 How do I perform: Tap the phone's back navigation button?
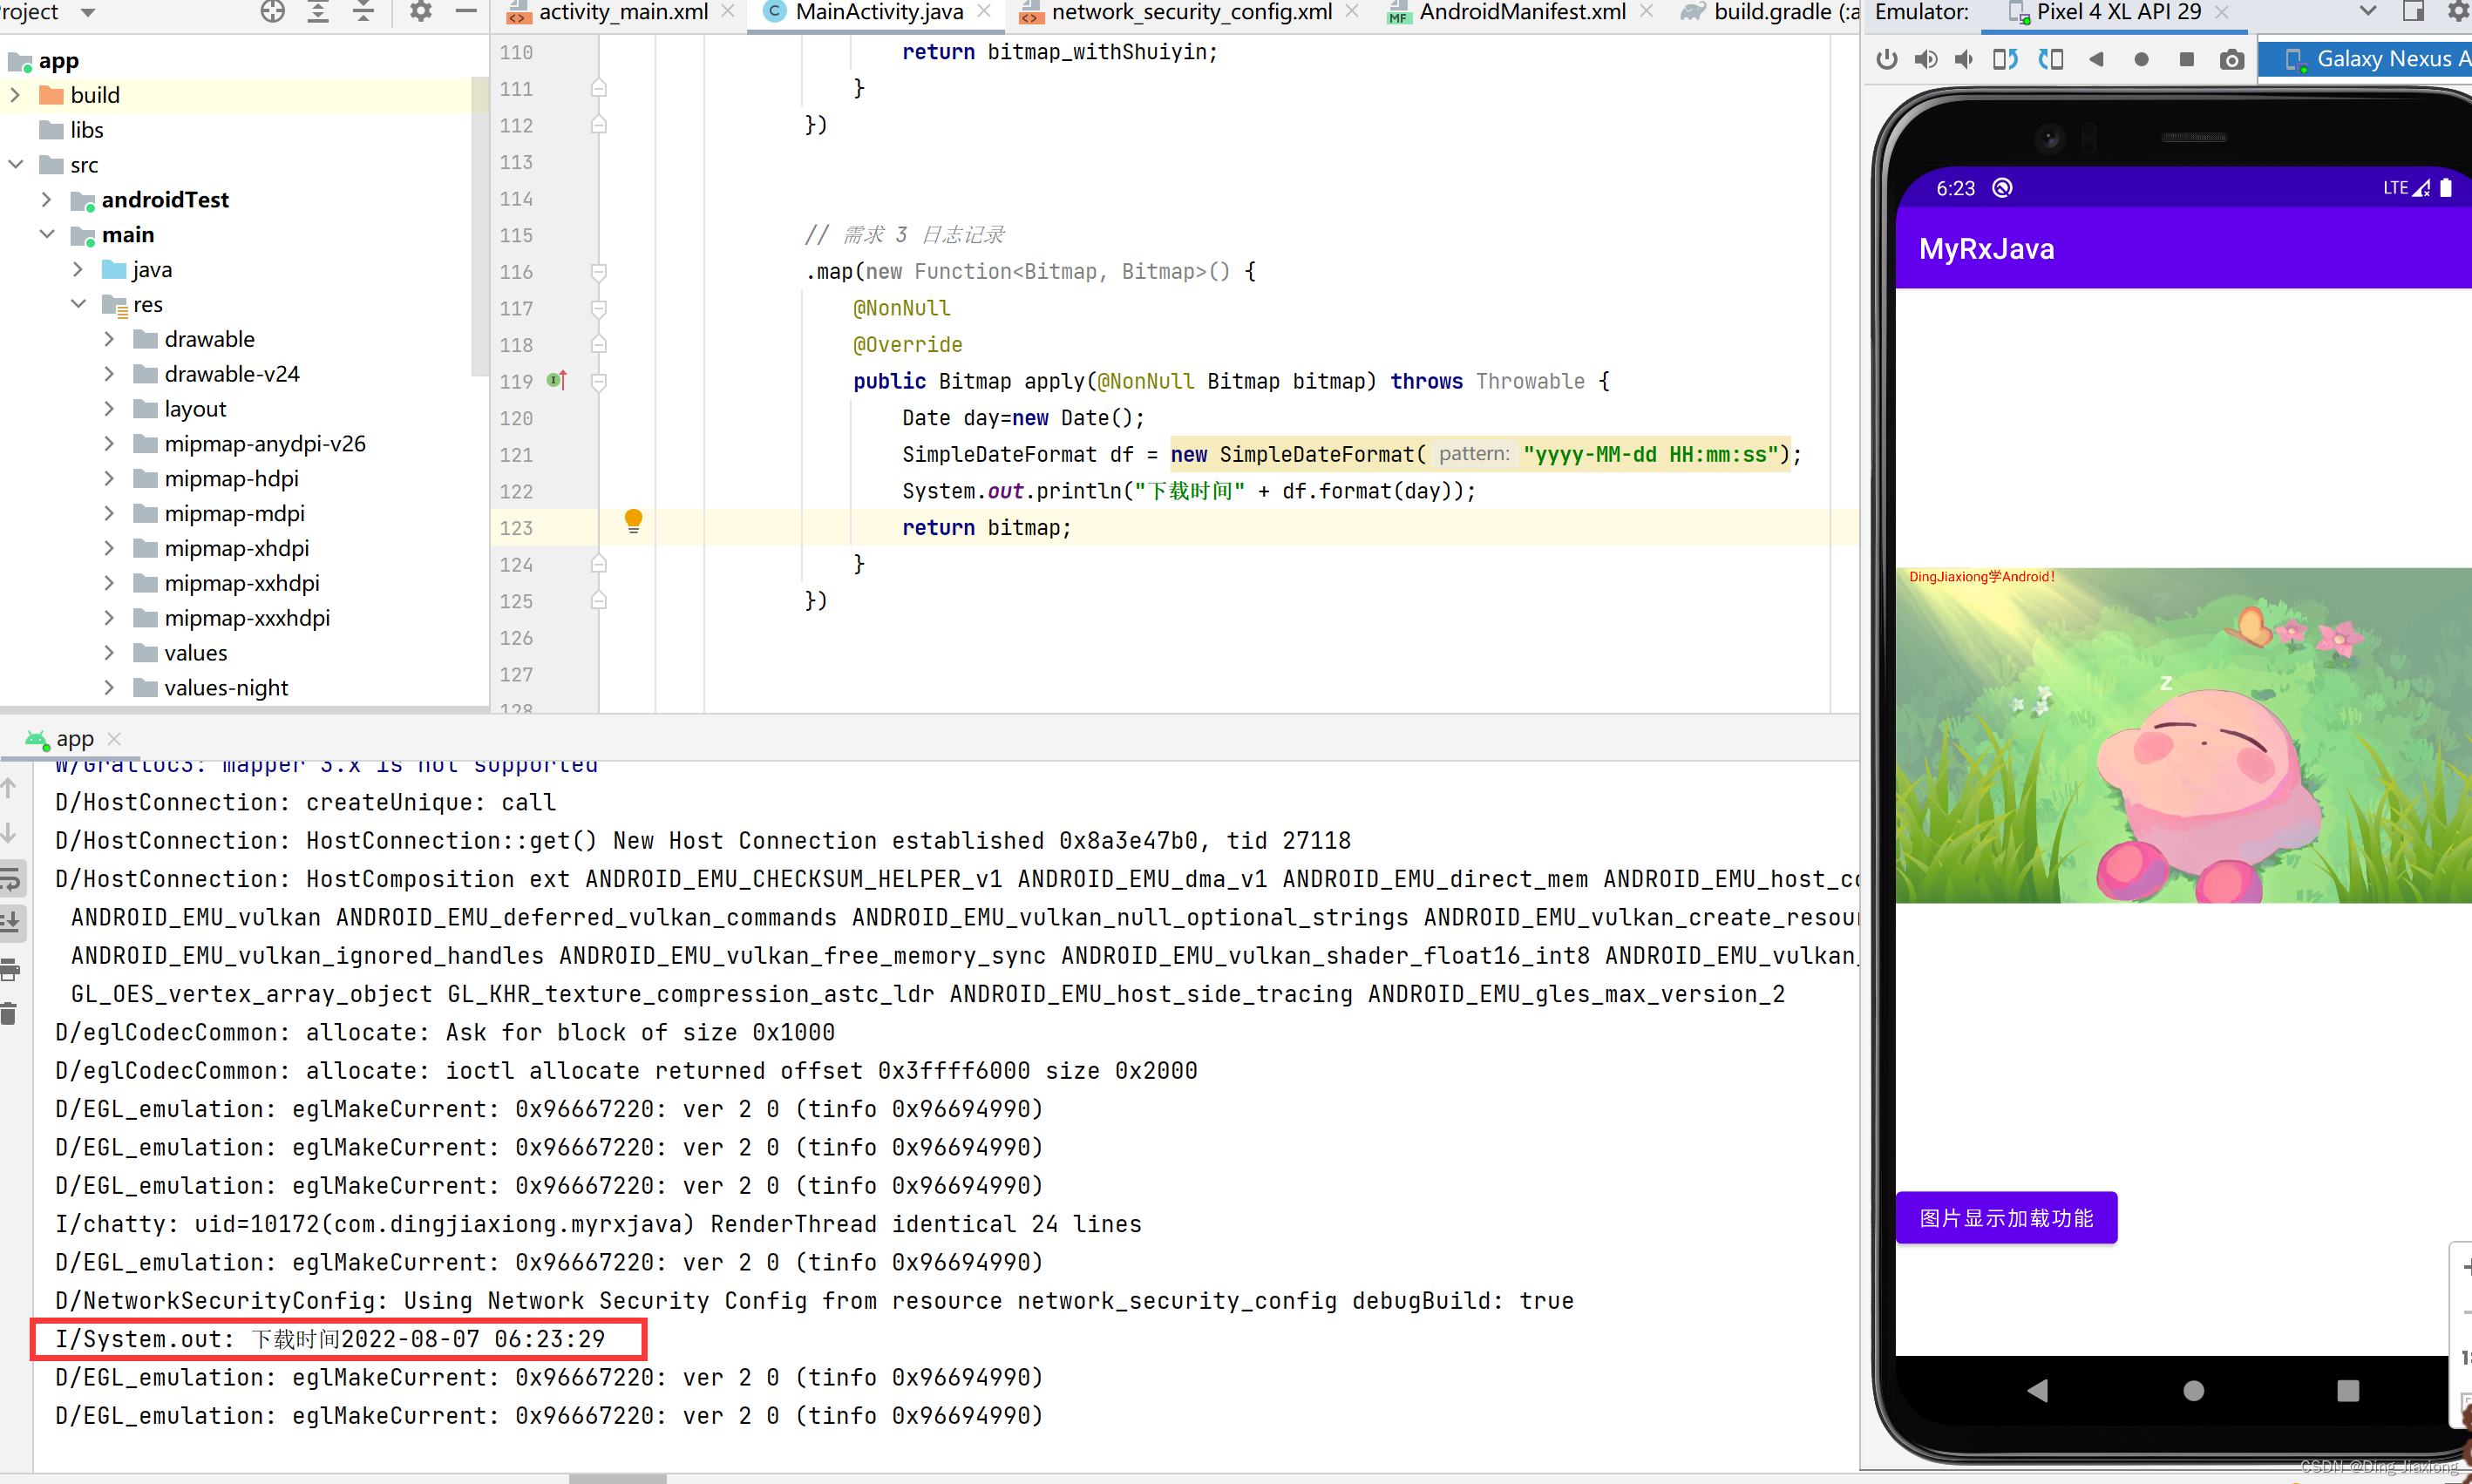[x=2037, y=1390]
